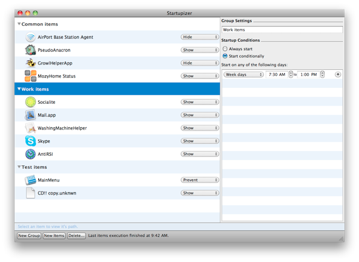This screenshot has height=262, width=359.
Task: Select the WashingMachineHelper label
Action: pyautogui.click(x=62, y=128)
